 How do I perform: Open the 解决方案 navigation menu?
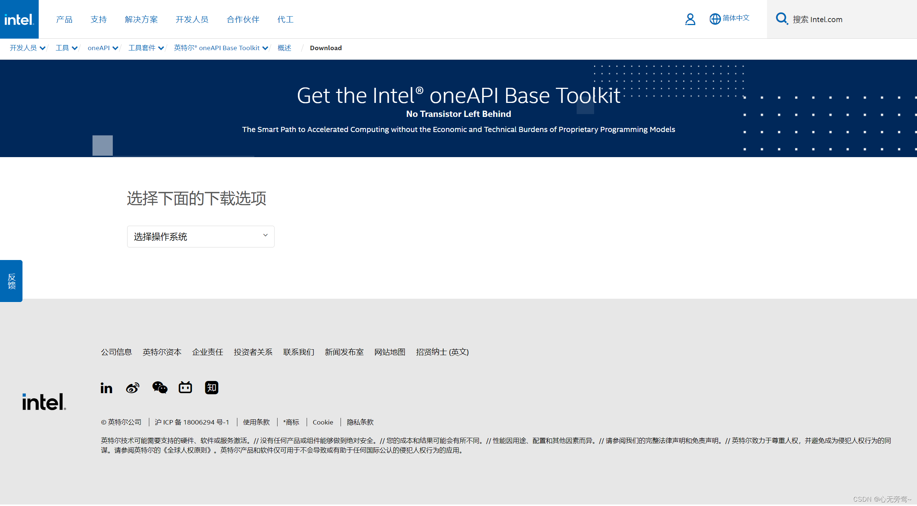[x=141, y=19]
